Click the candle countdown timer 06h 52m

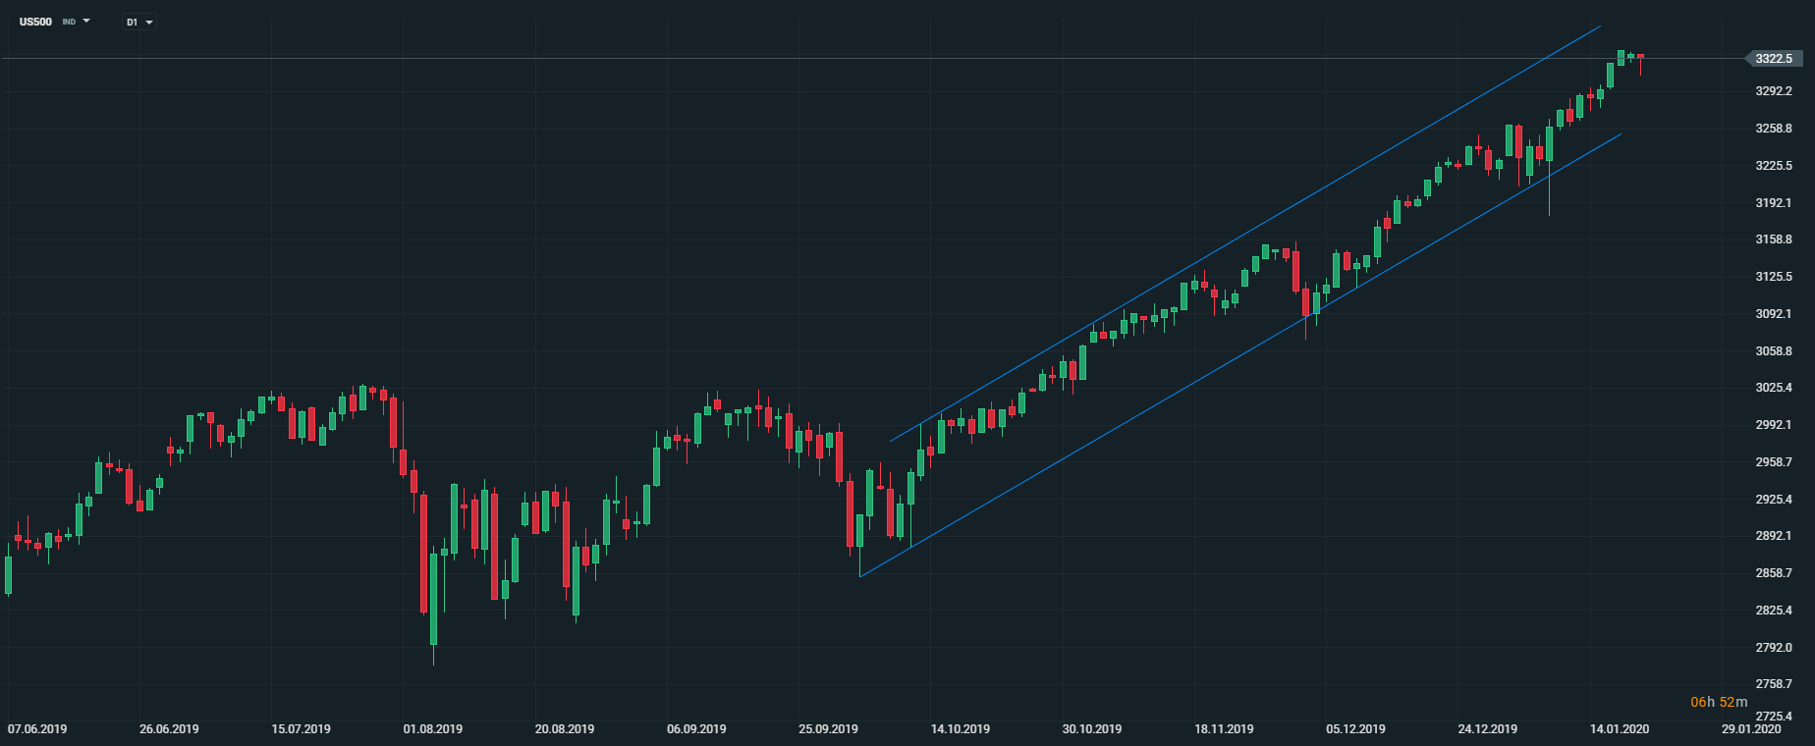pos(1719,702)
